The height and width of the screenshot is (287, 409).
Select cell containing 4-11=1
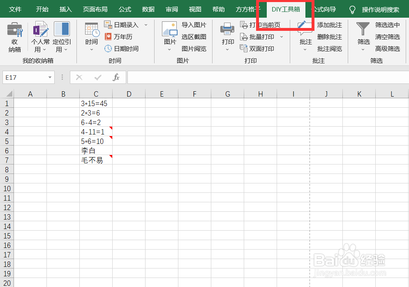pyautogui.click(x=96, y=132)
